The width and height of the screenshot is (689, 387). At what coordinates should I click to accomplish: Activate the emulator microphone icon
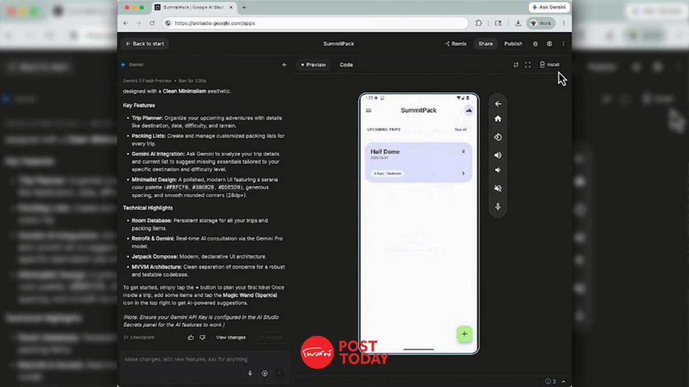[x=498, y=206]
